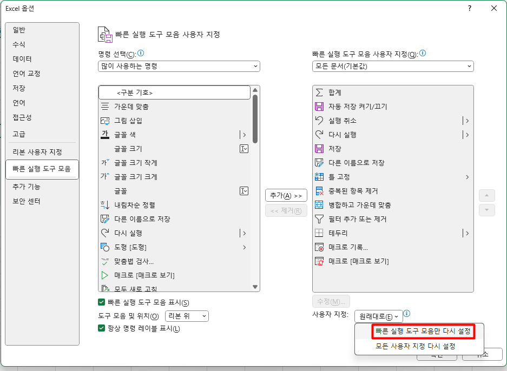Click the << 제거(R) button
This screenshot has height=371, width=507.
coord(286,211)
